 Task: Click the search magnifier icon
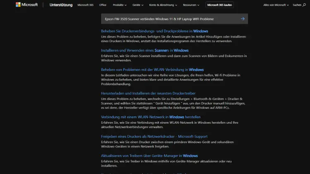[305, 5]
